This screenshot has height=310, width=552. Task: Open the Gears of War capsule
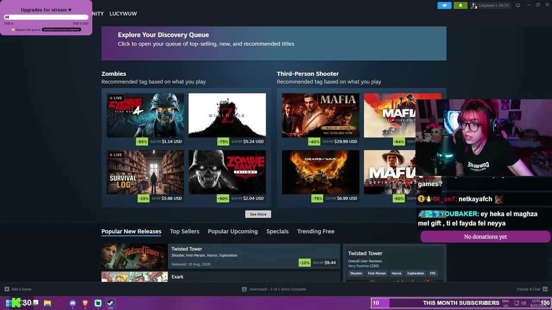point(320,172)
